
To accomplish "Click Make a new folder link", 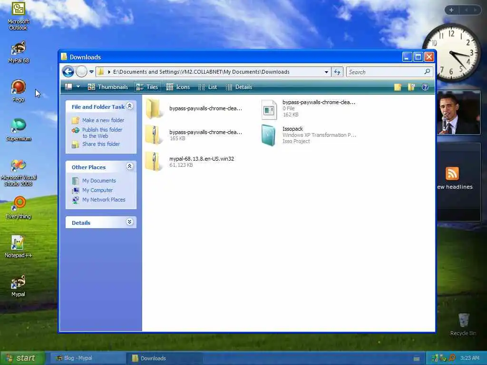I will pos(103,120).
